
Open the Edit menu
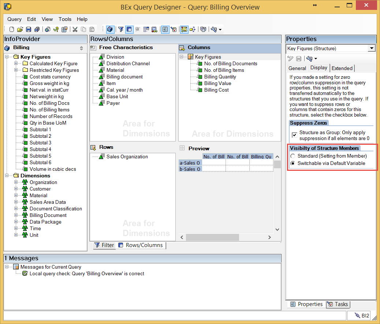31,19
